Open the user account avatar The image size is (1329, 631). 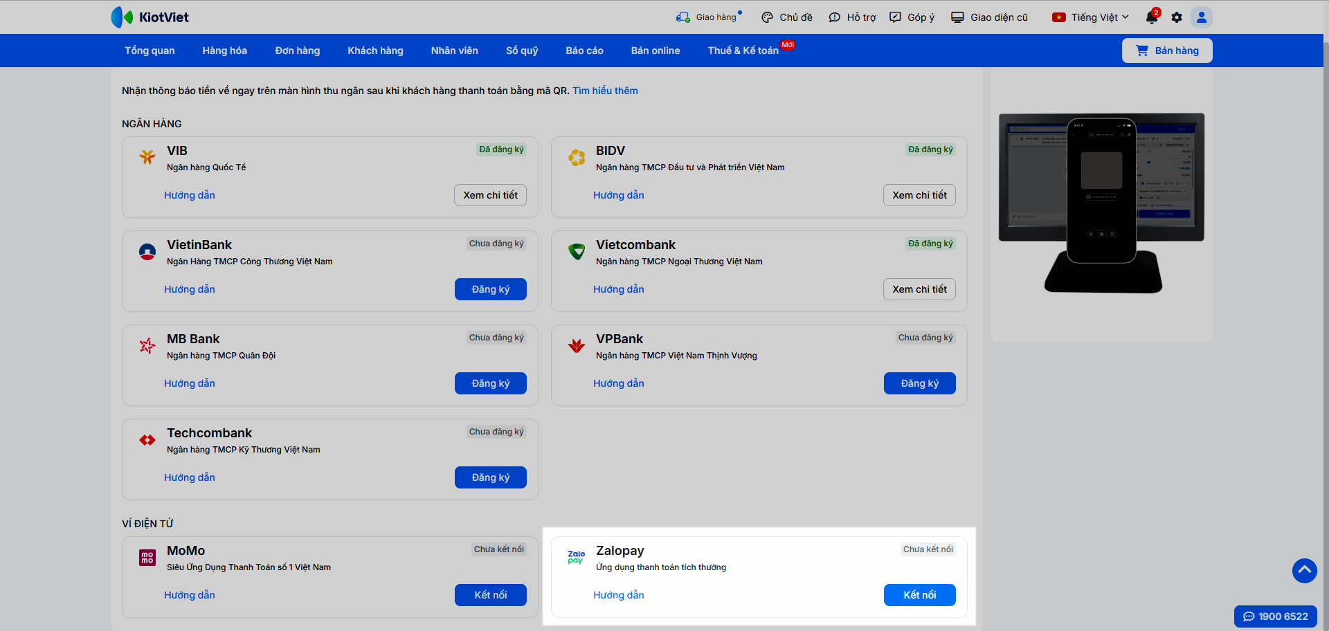(x=1202, y=17)
